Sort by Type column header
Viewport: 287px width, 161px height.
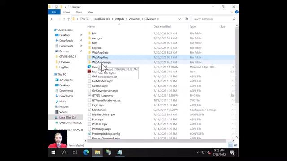[x=193, y=27]
